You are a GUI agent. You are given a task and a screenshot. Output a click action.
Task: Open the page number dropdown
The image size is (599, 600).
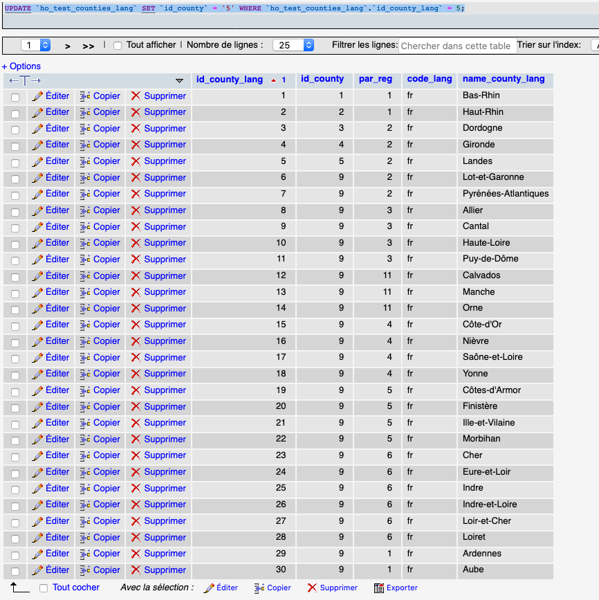(x=35, y=45)
